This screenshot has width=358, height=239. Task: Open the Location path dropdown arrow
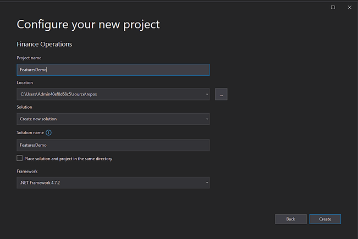pyautogui.click(x=207, y=95)
